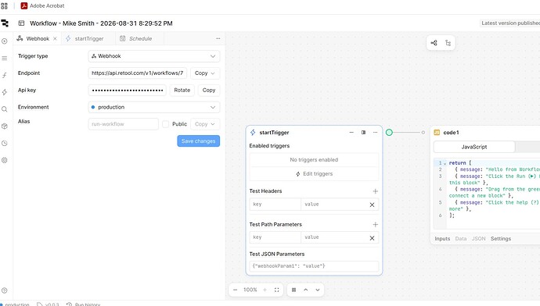This screenshot has width=540, height=306.
Task: Open the JSON tab in code1
Action: [478, 239]
